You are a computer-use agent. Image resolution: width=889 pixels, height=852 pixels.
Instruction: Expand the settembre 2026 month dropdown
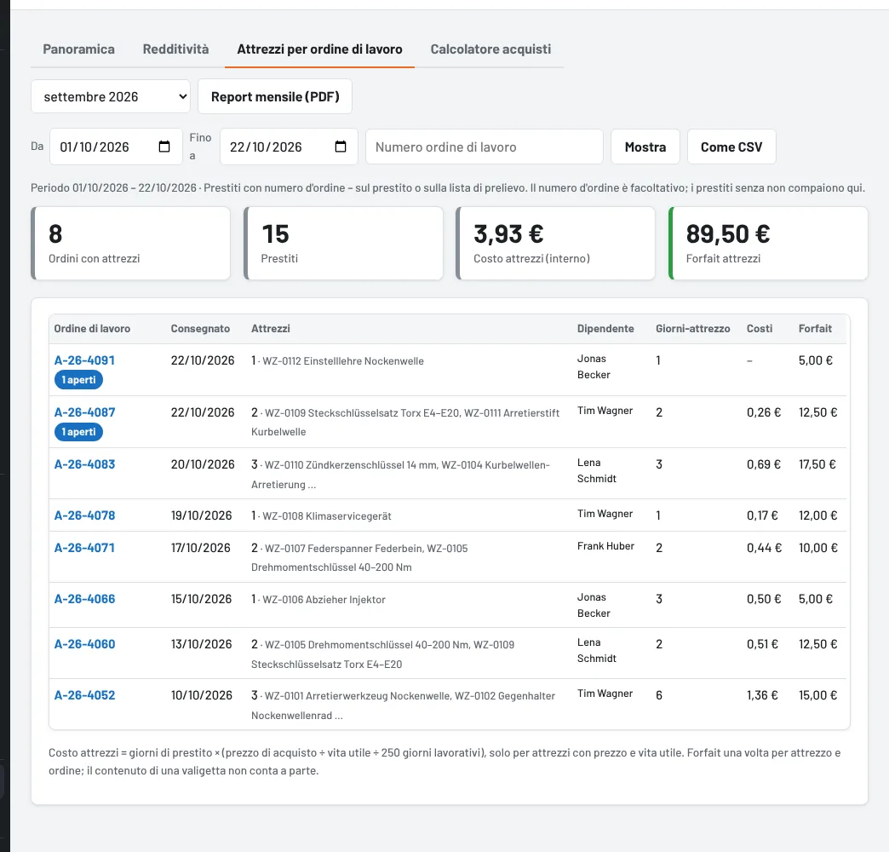click(111, 96)
